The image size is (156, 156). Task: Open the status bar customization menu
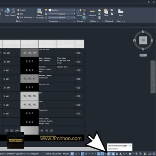pyautogui.click(x=154, y=154)
